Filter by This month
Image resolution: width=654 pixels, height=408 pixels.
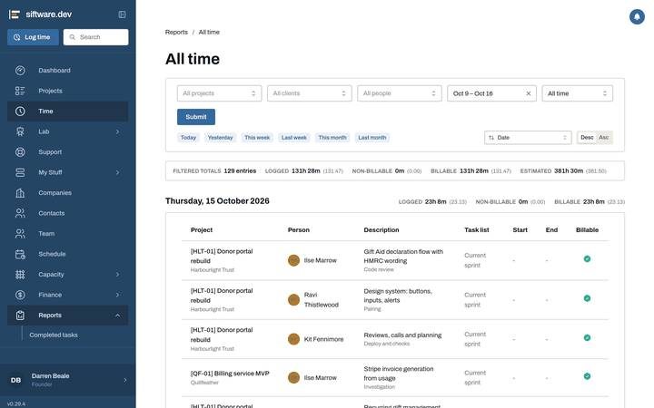tap(332, 138)
